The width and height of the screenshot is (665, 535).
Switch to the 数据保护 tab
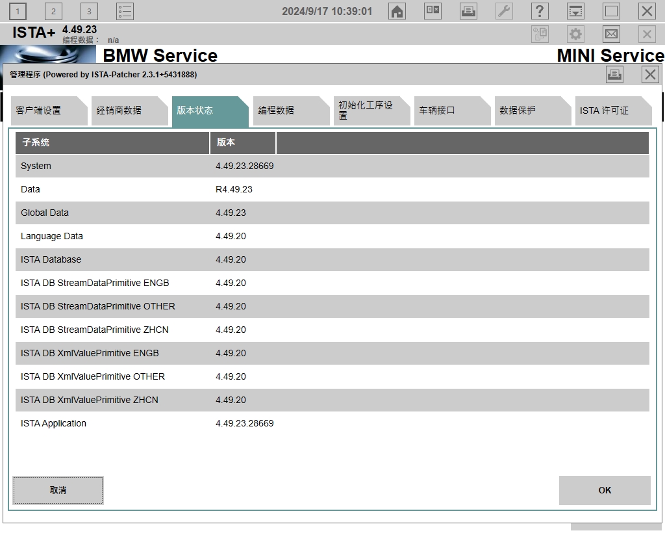click(533, 111)
